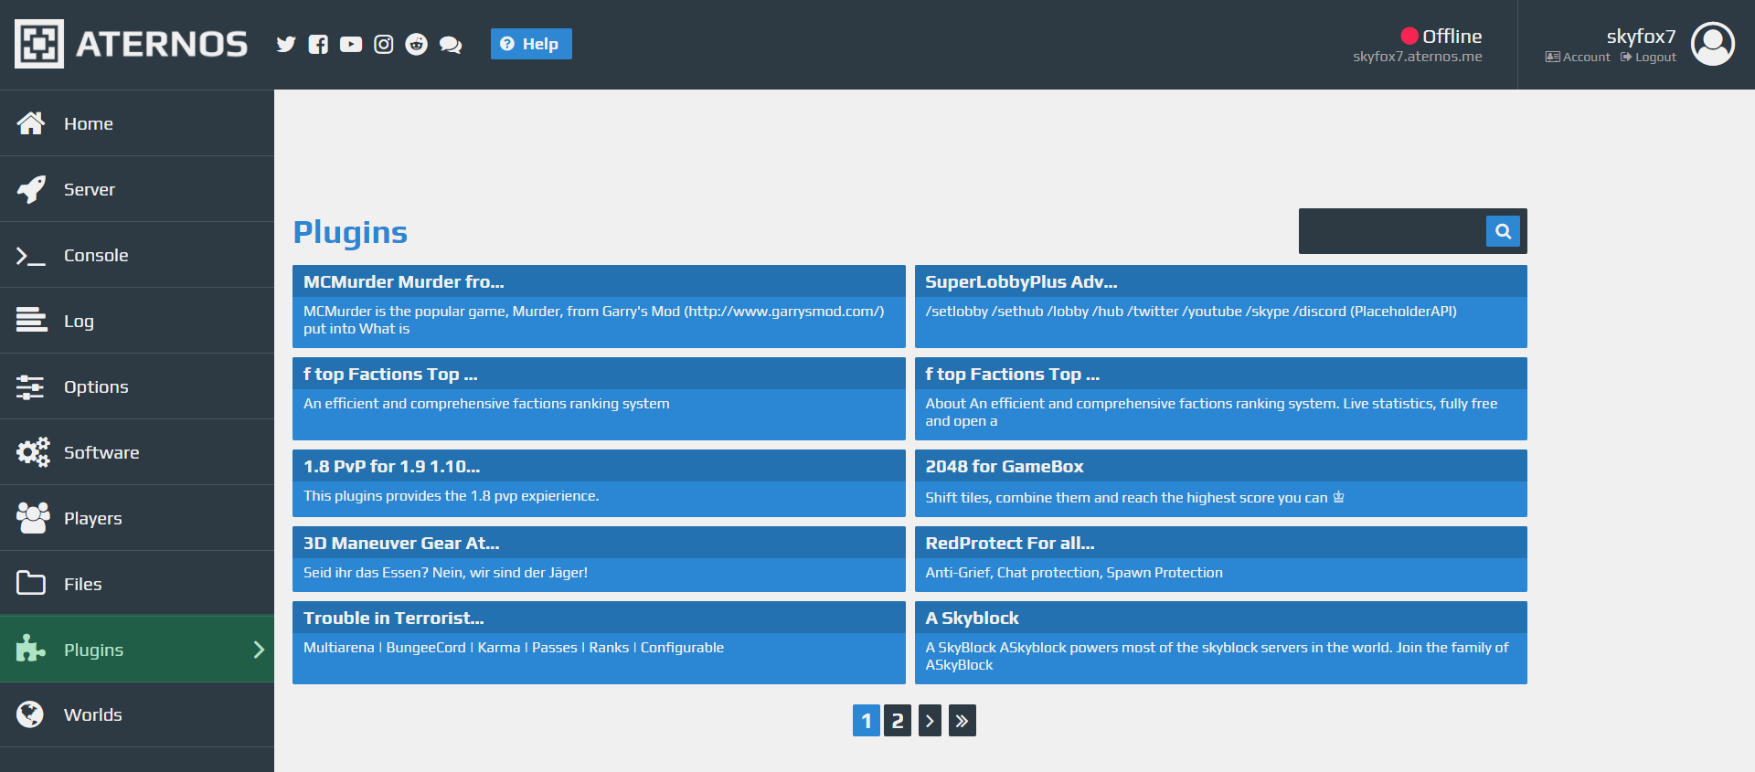The width and height of the screenshot is (1755, 772).
Task: Open the 2048 for GameBox plugin
Action: (x=1220, y=483)
